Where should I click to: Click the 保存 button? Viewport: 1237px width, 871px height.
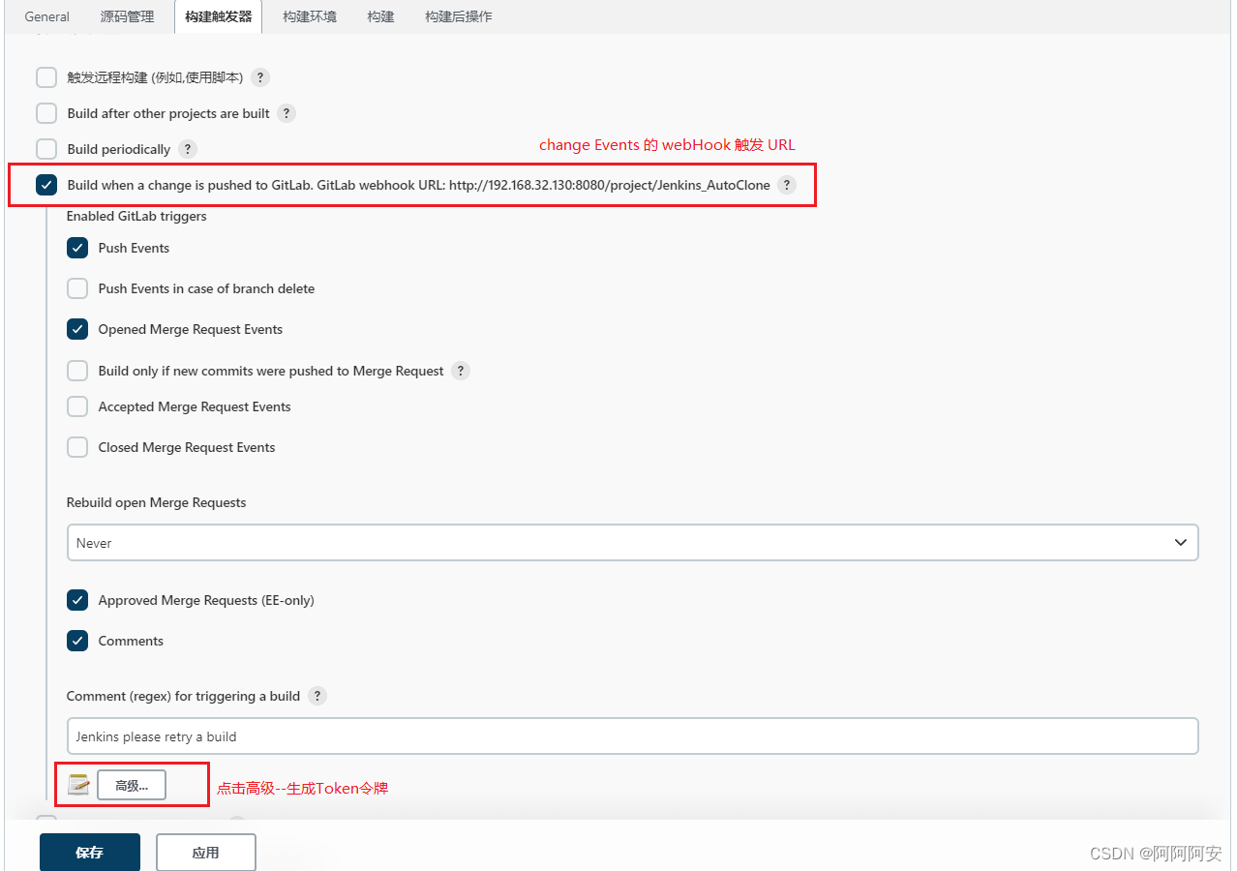point(89,852)
